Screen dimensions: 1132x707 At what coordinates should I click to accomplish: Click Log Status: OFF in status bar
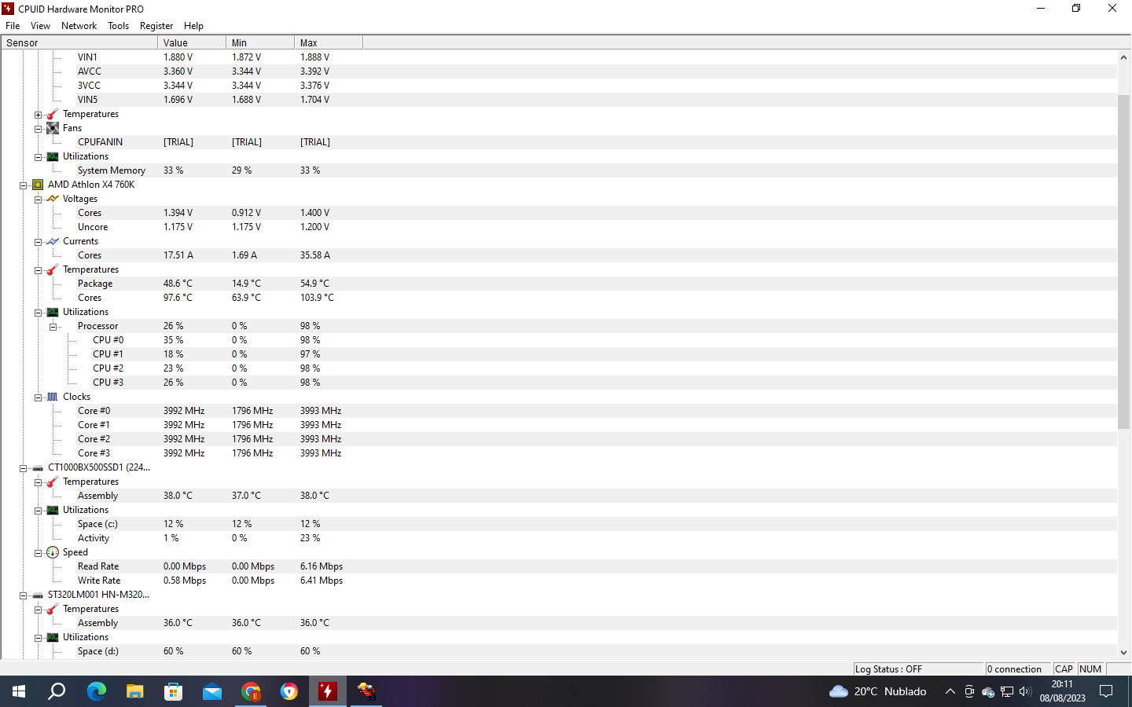click(918, 669)
